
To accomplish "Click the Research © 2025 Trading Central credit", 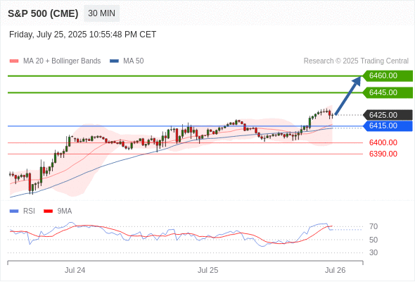I will pos(356,61).
